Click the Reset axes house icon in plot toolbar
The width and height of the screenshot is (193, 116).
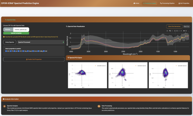pos(181,31)
